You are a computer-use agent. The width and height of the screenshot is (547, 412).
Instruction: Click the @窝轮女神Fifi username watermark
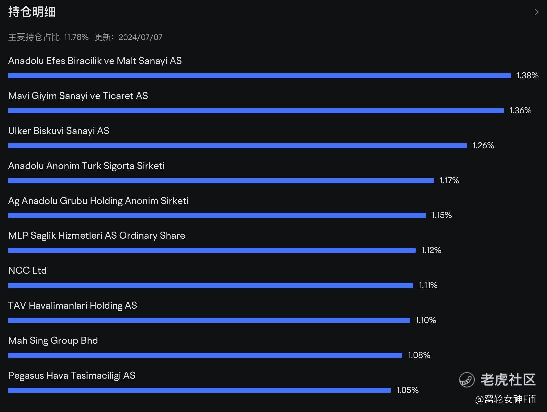pyautogui.click(x=505, y=399)
